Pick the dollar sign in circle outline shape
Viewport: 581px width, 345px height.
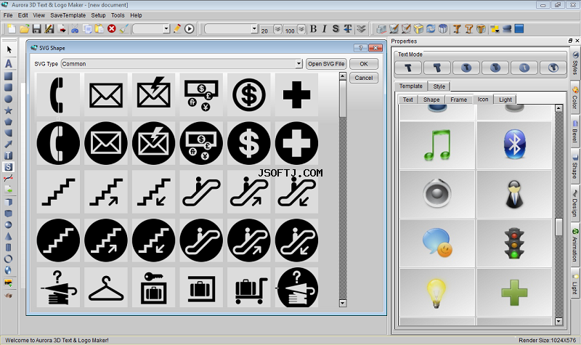248,95
